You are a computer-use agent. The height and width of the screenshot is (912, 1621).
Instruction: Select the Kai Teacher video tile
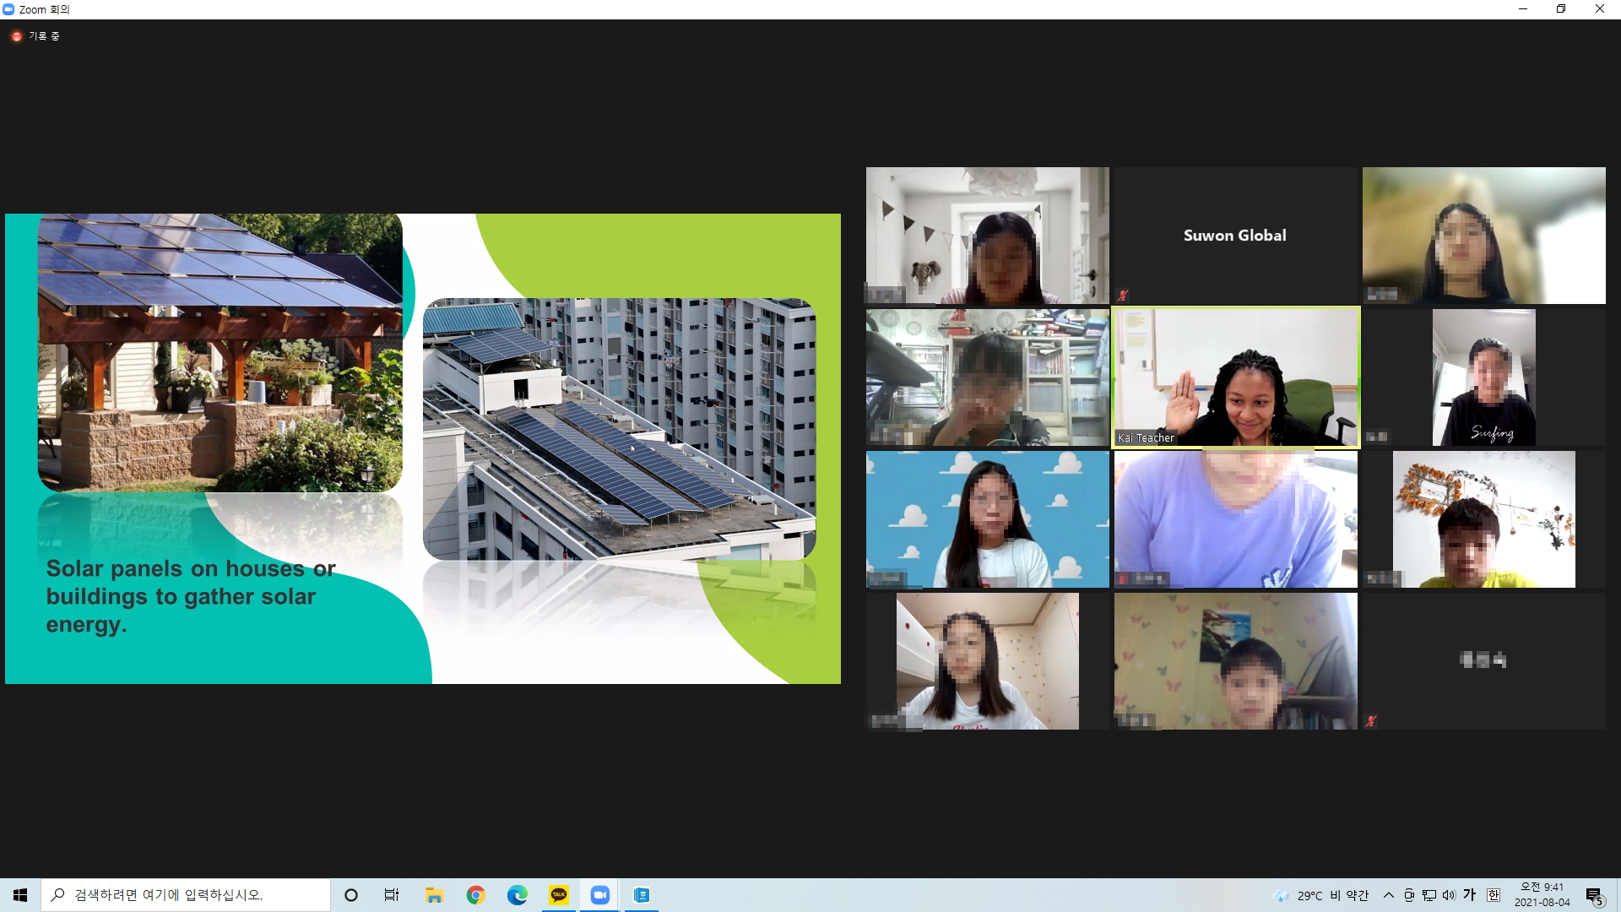click(x=1236, y=377)
